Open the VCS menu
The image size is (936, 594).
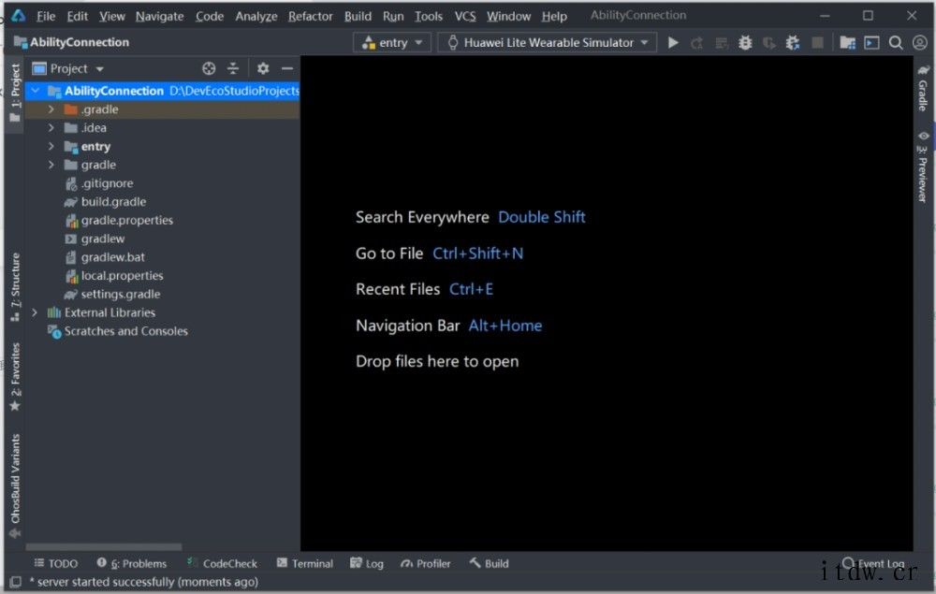pos(465,16)
